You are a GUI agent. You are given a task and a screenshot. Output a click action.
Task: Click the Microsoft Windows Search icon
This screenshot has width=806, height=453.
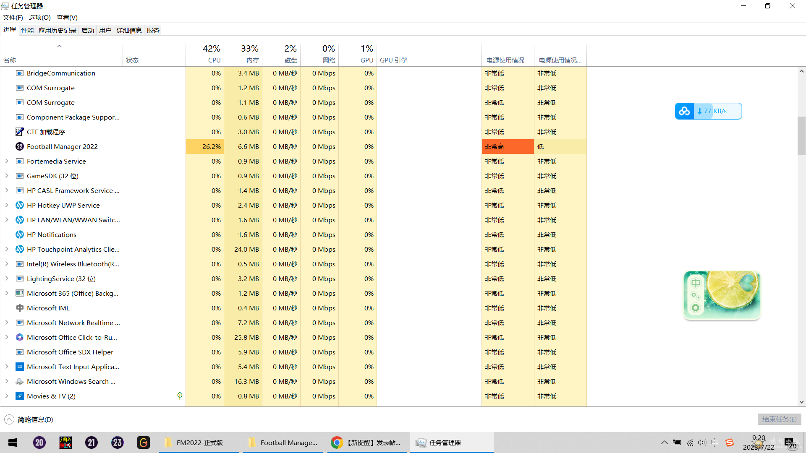pyautogui.click(x=20, y=381)
